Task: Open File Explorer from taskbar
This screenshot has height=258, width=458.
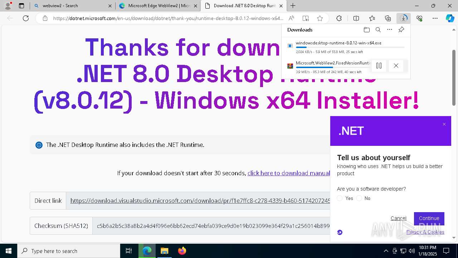Action: point(164,251)
